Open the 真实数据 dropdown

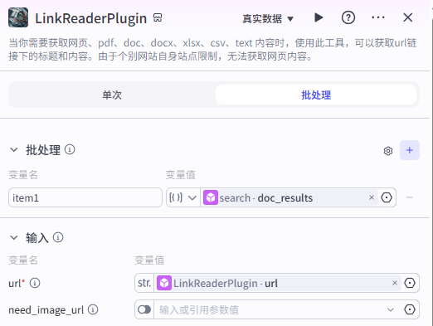[x=268, y=19]
